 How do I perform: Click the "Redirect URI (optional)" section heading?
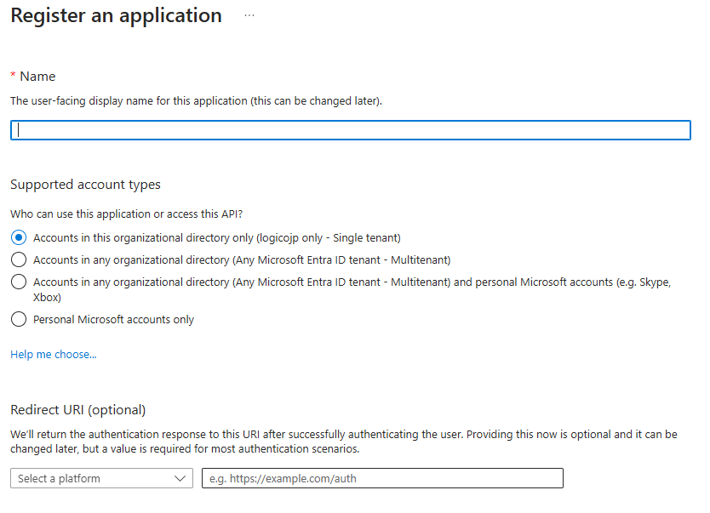77,410
